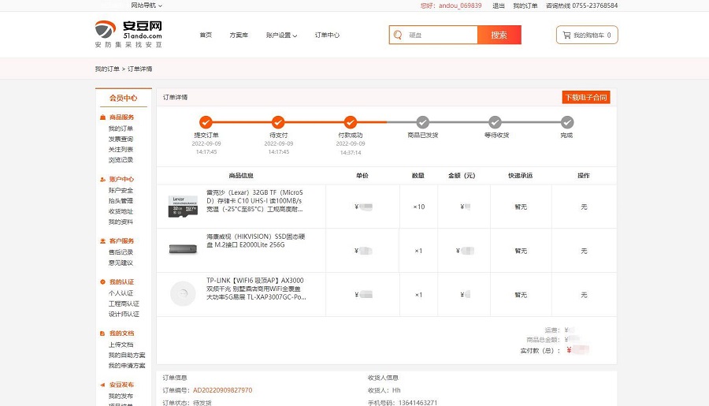Viewport: 709px width, 406px height.
Task: Click the 完成 step marker
Action: click(x=567, y=122)
